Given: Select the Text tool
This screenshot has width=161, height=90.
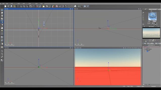Looking at the screenshot, I should click(2, 16).
